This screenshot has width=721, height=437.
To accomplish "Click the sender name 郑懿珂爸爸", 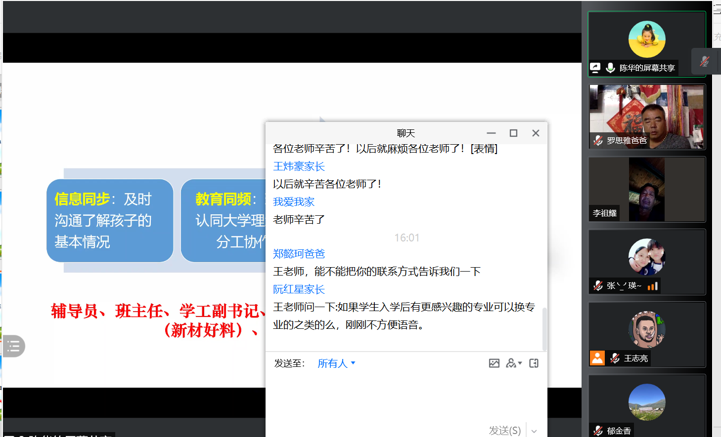I will tap(299, 254).
